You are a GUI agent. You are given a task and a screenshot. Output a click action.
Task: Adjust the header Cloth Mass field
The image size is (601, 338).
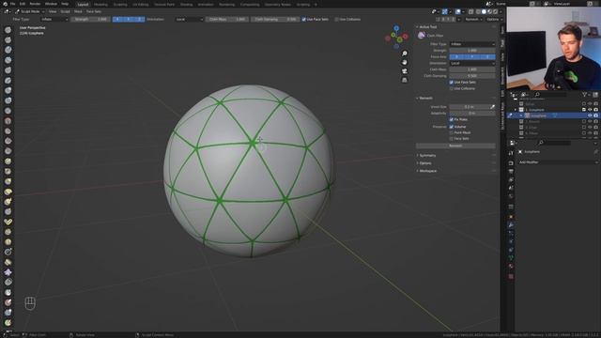point(227,19)
